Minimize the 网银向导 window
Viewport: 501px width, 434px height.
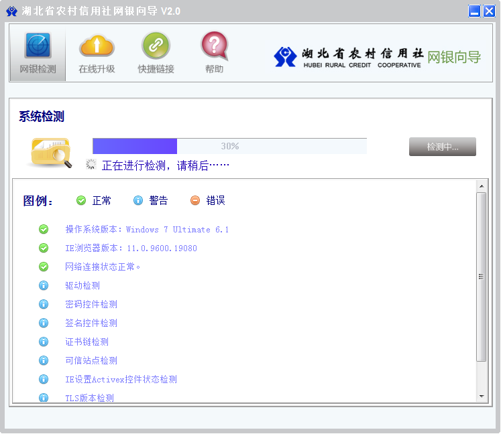click(x=474, y=11)
